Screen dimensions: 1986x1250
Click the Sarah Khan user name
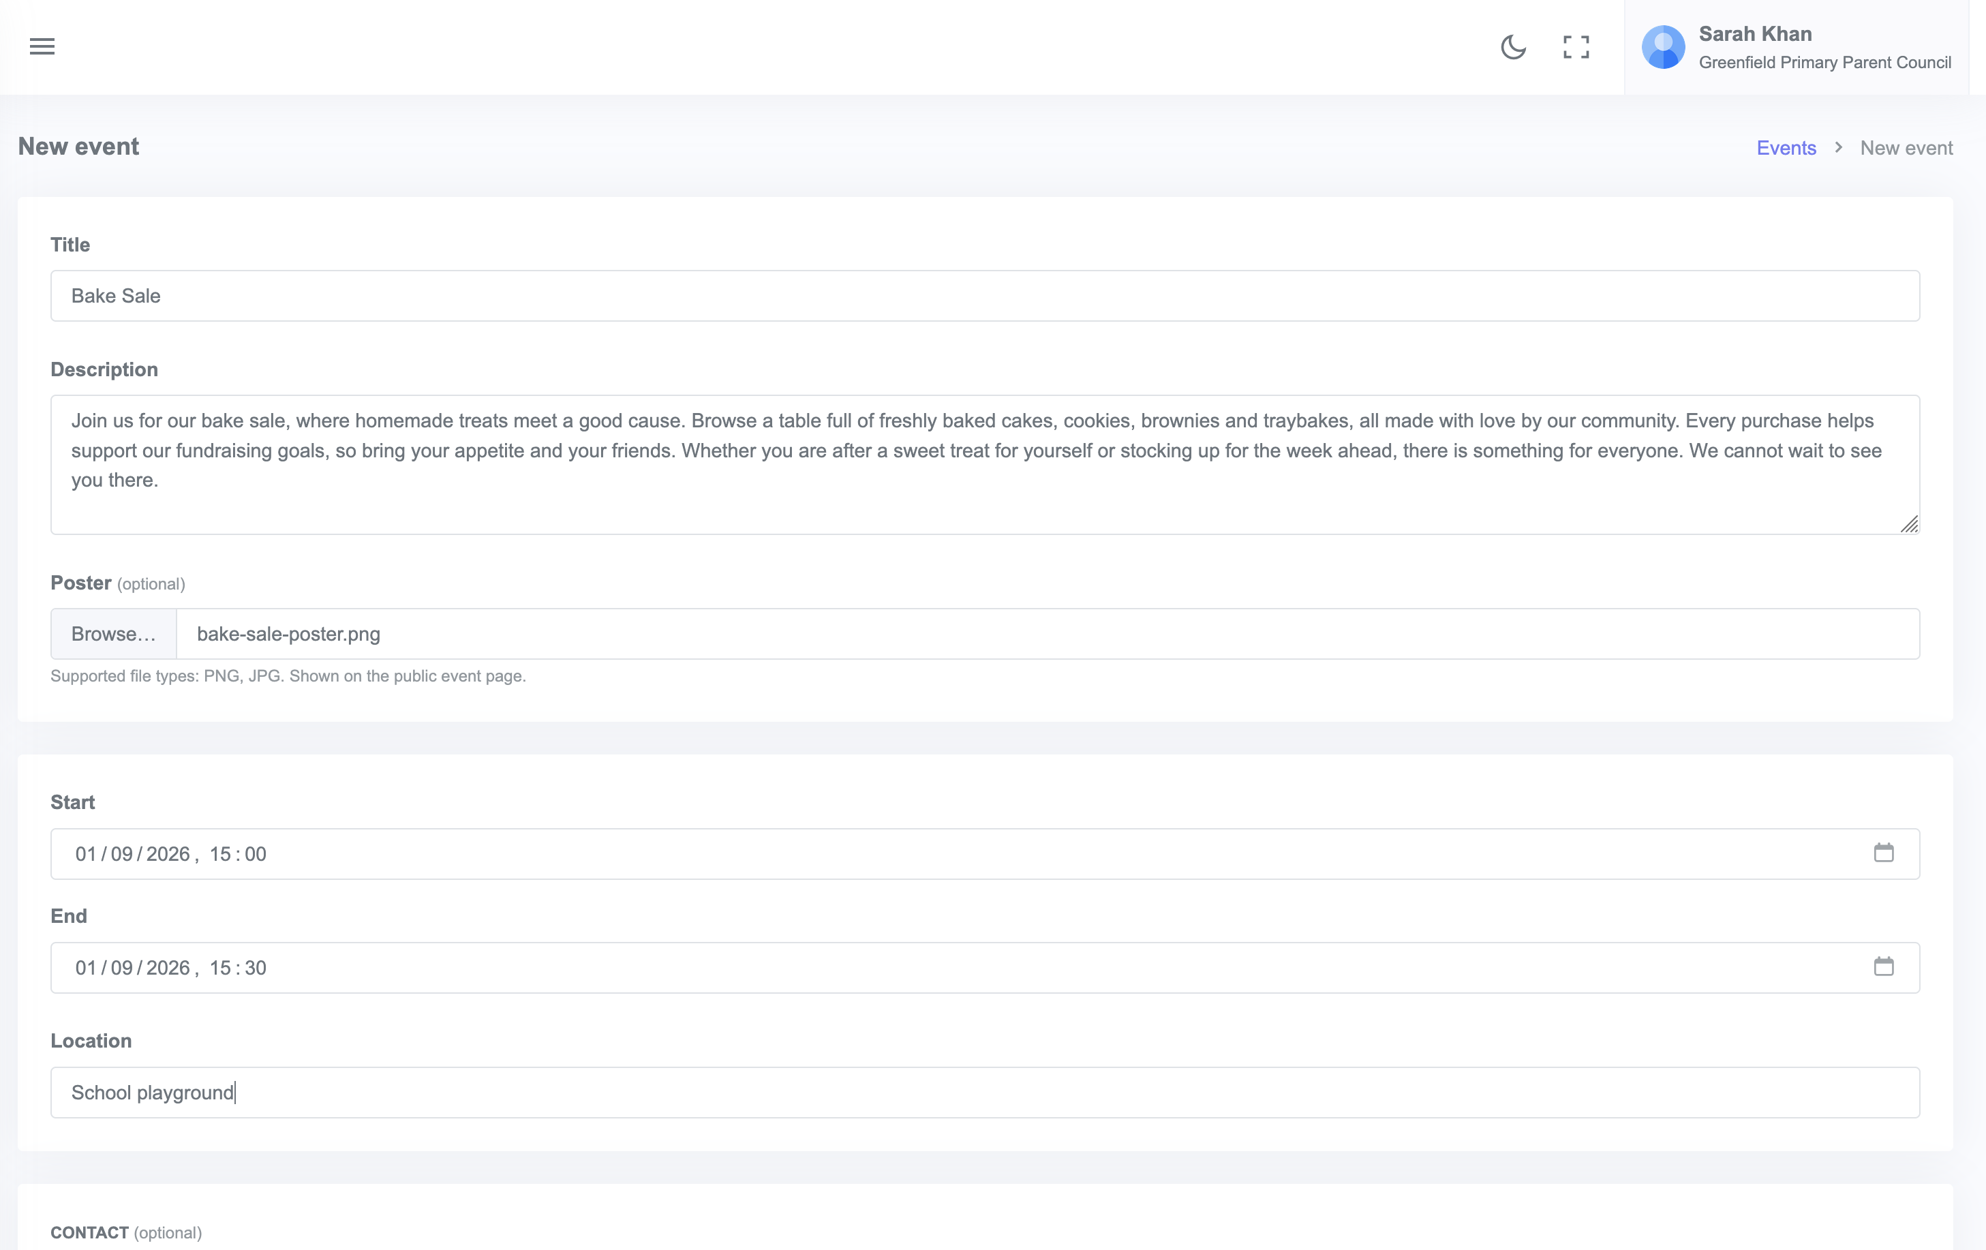[1755, 34]
